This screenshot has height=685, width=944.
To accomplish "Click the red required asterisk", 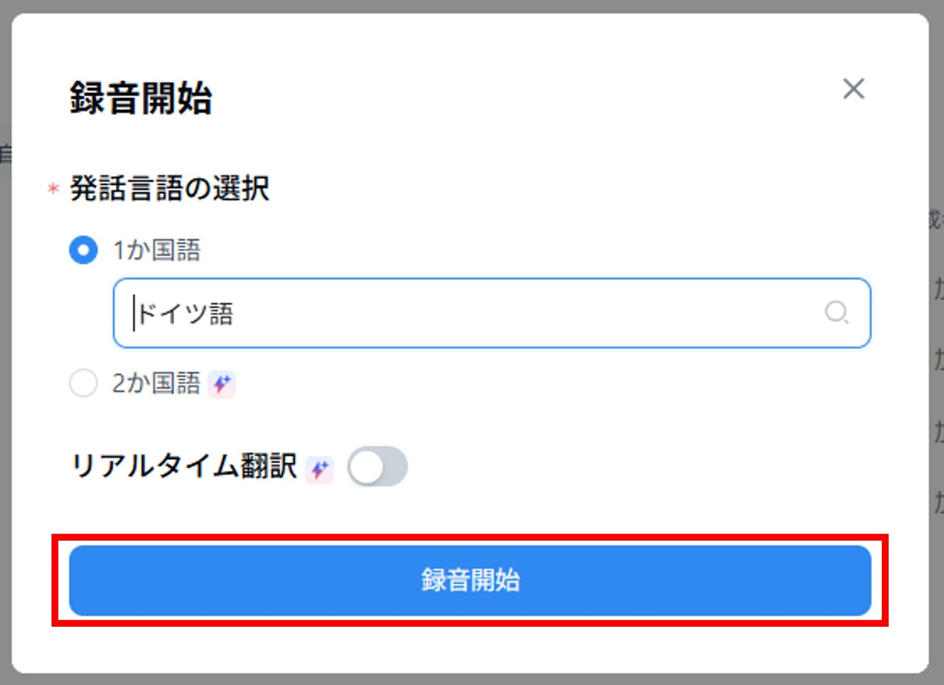I will (53, 189).
